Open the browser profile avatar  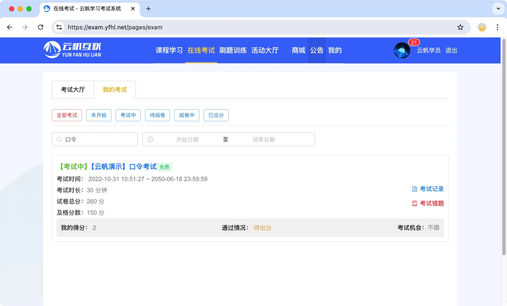(482, 27)
